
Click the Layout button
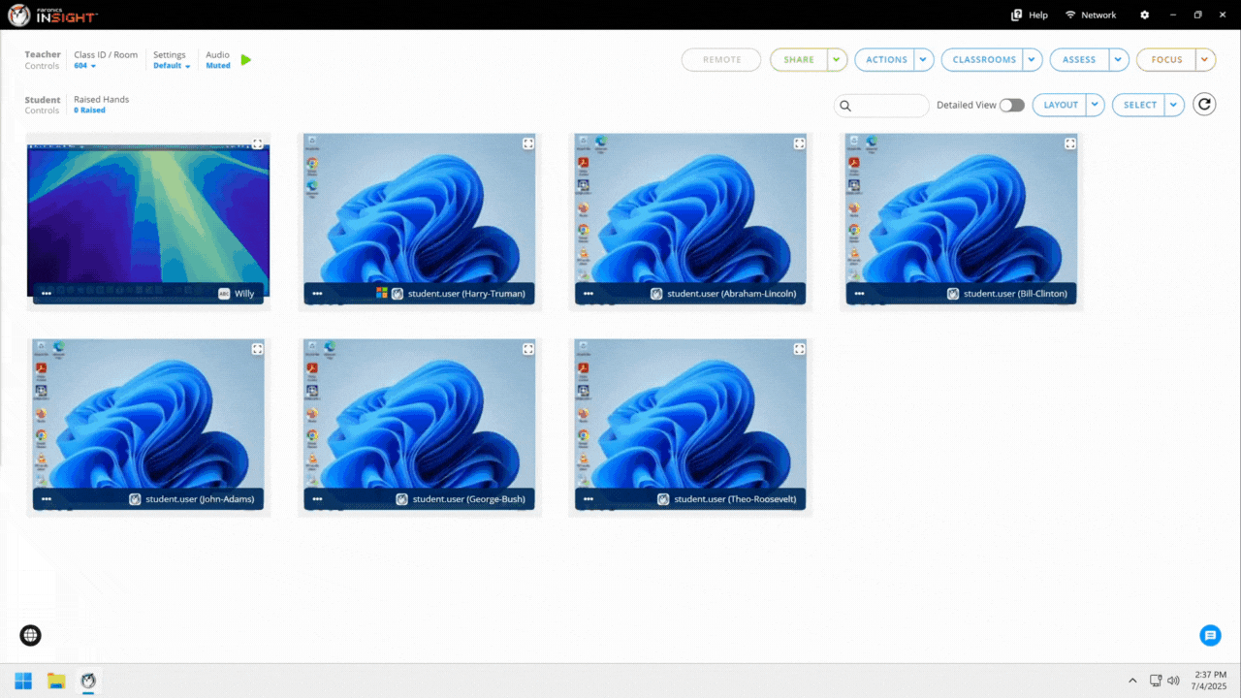1060,105
